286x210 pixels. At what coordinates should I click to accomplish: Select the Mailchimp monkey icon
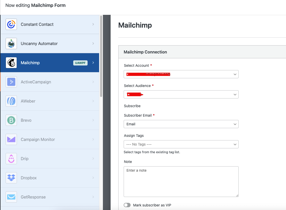(x=11, y=63)
